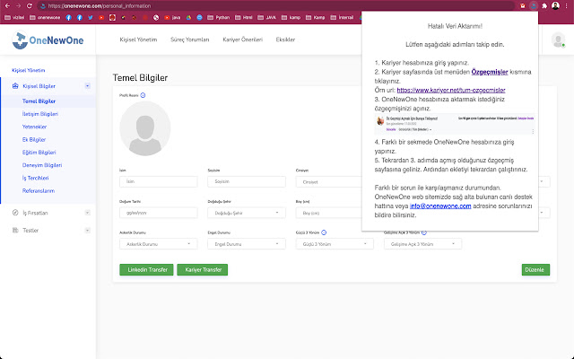Open the Doğduğu Şehir dropdown
Viewport: 574px width, 359px height.
[247, 213]
